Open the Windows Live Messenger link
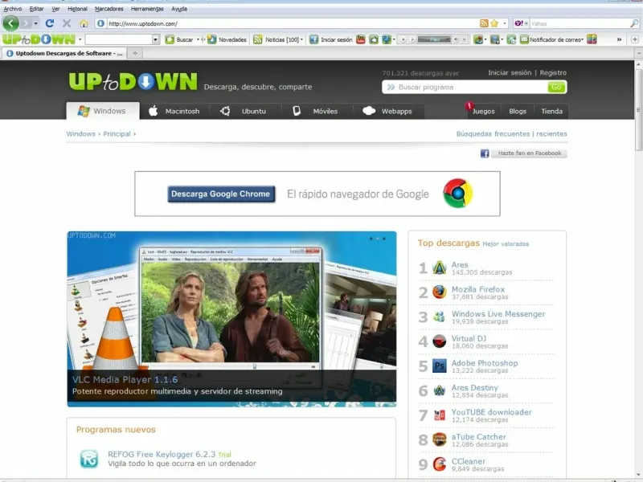The image size is (643, 482). click(498, 313)
